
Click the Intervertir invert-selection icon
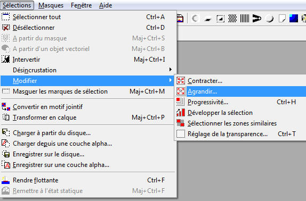pyautogui.click(x=6, y=60)
